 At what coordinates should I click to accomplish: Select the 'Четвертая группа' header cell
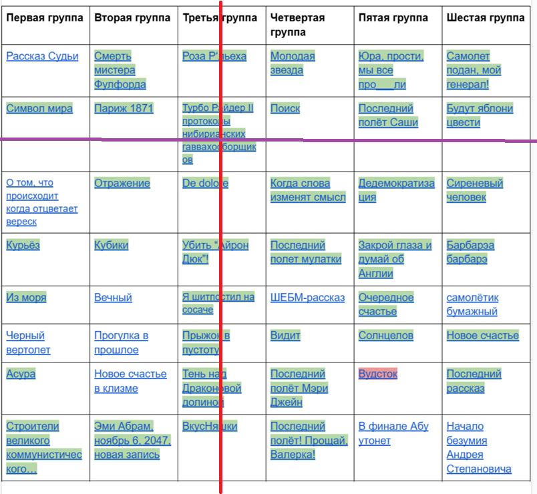click(x=310, y=25)
